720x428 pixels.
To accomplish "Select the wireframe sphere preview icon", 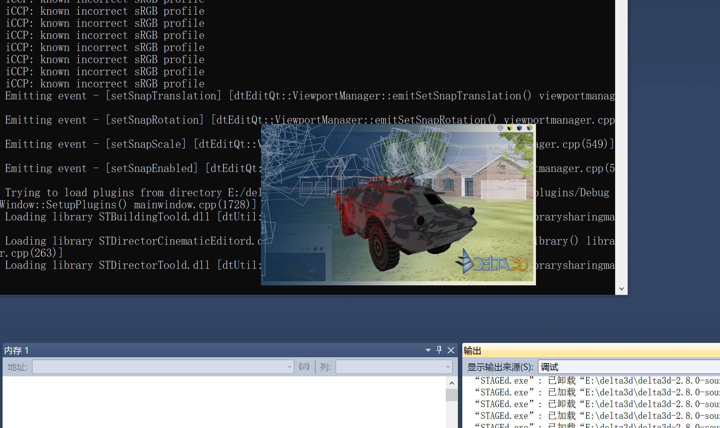I will pos(302,249).
